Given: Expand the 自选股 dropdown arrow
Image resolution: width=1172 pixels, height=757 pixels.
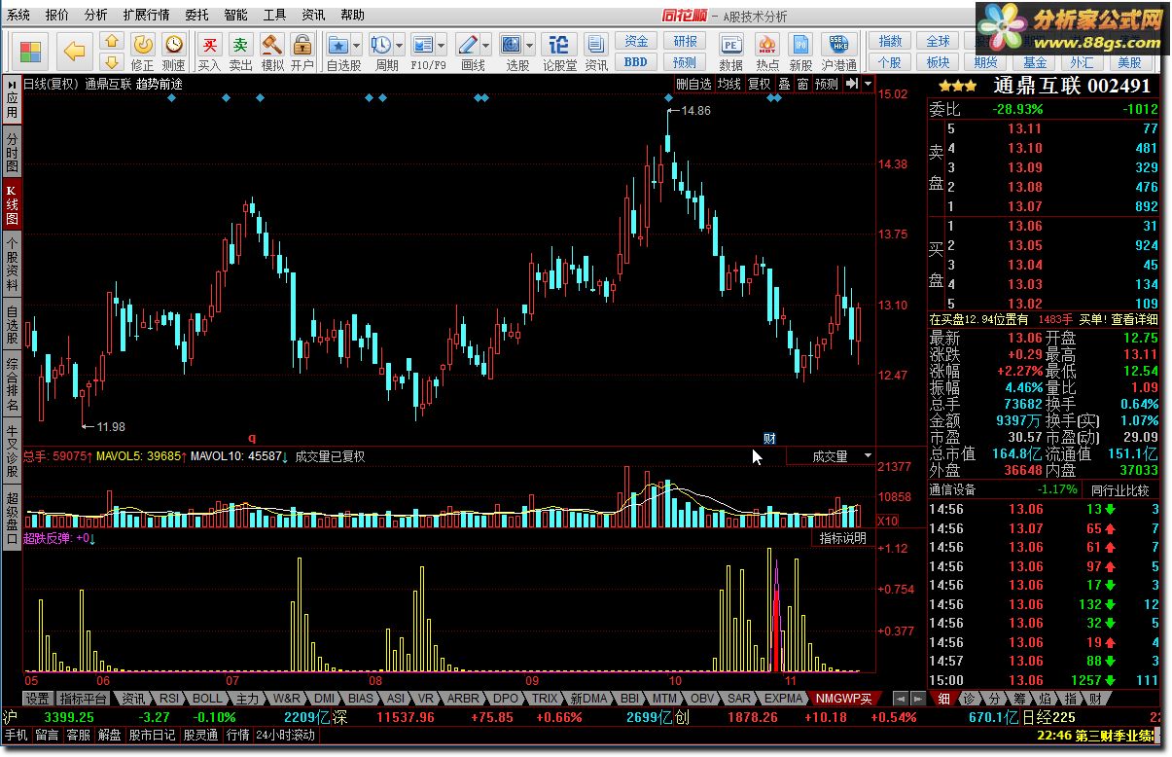Looking at the screenshot, I should 357,45.
